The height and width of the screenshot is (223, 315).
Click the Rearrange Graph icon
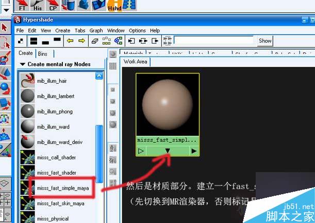pos(106,41)
